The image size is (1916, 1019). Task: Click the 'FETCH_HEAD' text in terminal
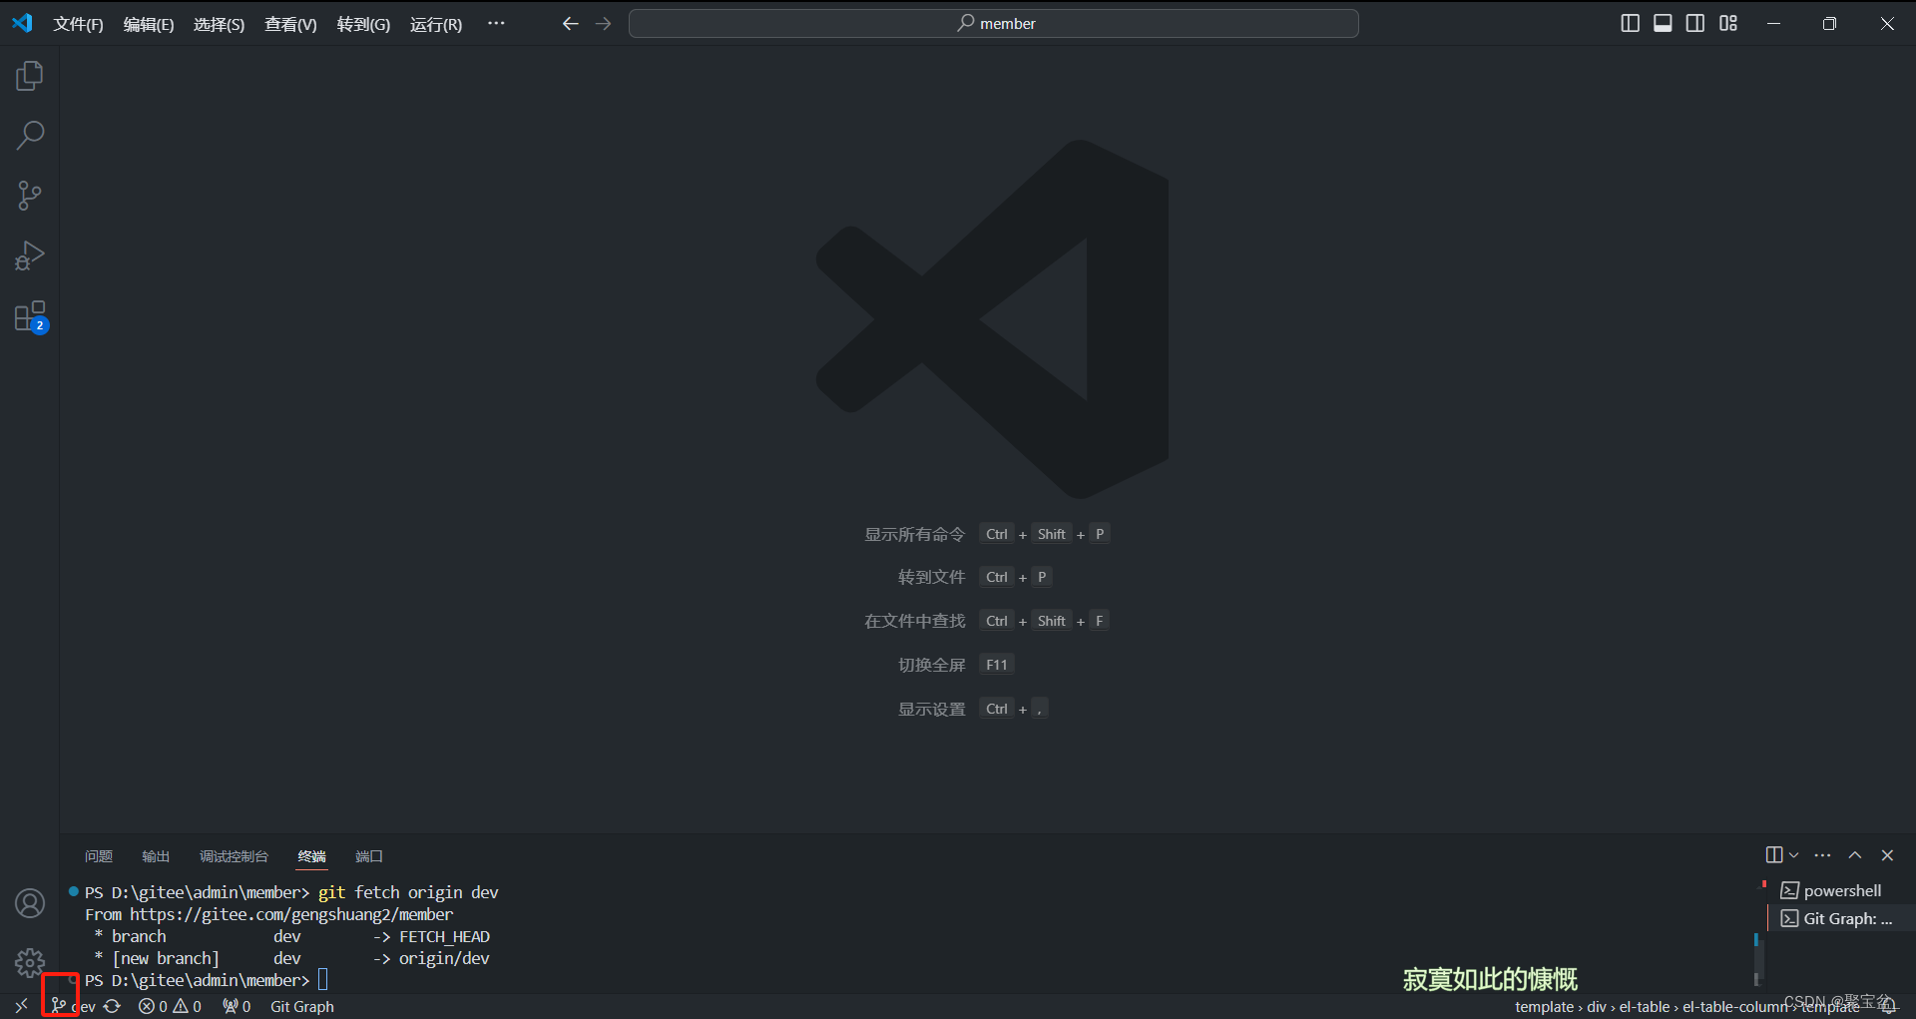click(x=444, y=936)
